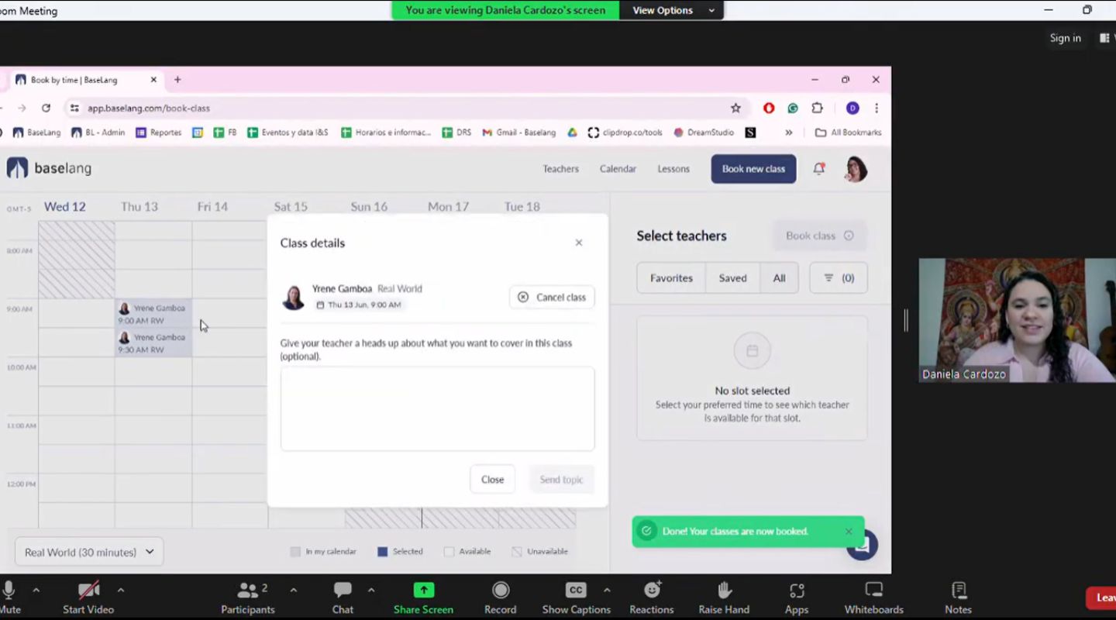Open the teacher filter button showing (0)
The width and height of the screenshot is (1116, 620).
pos(839,278)
